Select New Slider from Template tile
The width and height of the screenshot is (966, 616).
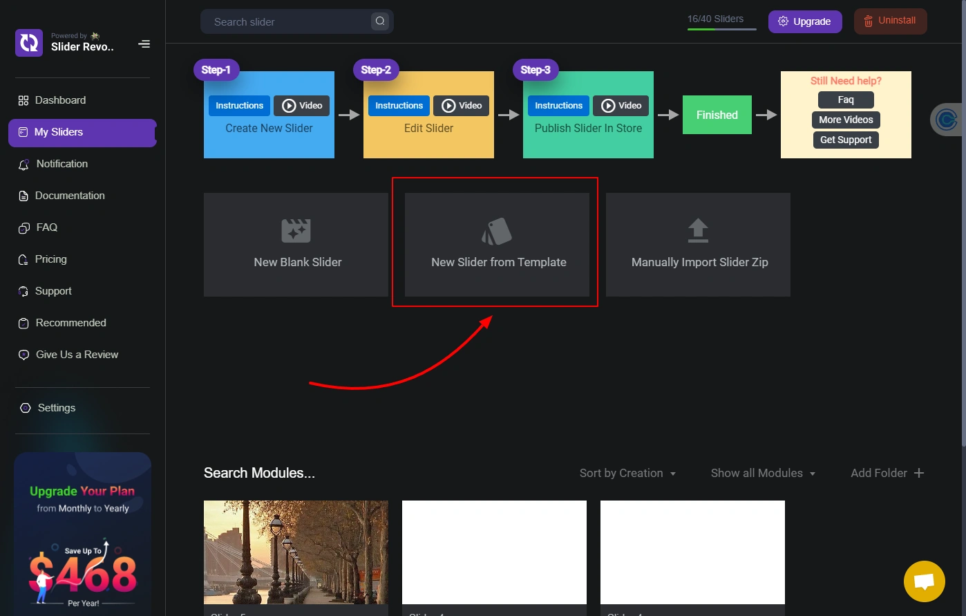tap(497, 245)
